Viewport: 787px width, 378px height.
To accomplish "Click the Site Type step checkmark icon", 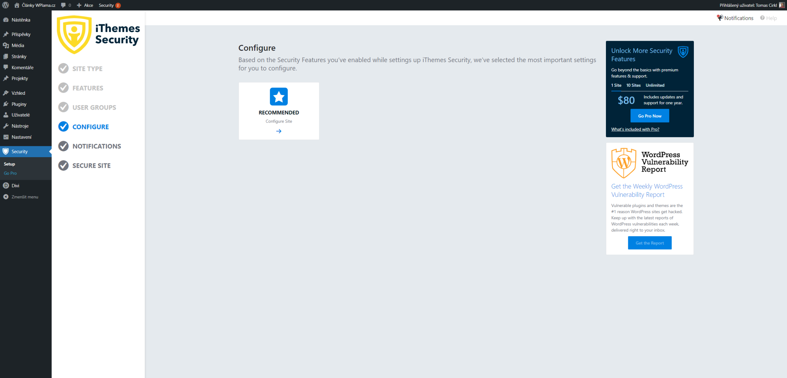I will point(63,68).
